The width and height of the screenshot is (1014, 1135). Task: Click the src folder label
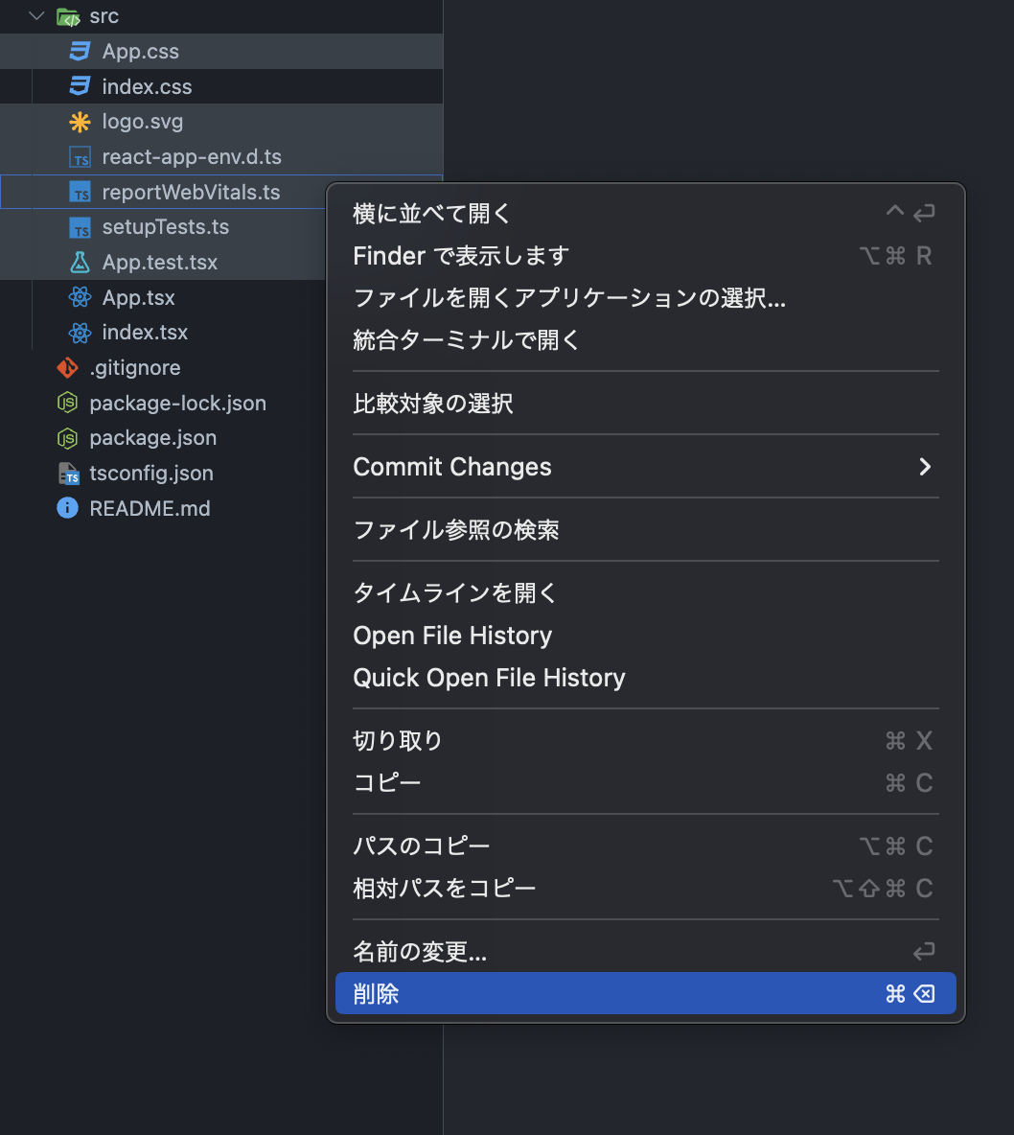[104, 16]
